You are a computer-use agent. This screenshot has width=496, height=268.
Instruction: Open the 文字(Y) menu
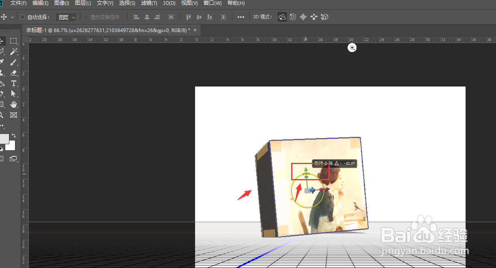point(105,3)
